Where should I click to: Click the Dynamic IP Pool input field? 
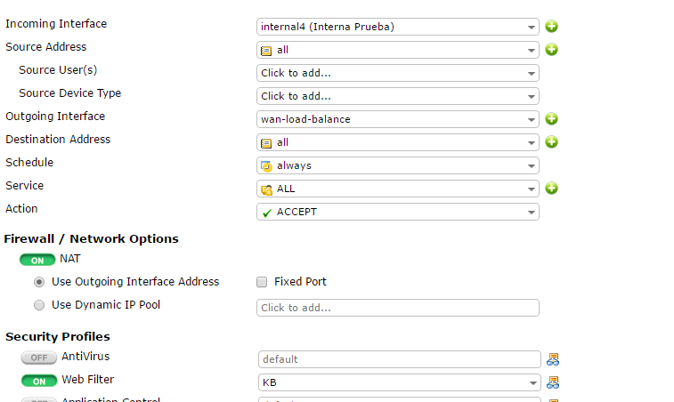[x=398, y=308]
